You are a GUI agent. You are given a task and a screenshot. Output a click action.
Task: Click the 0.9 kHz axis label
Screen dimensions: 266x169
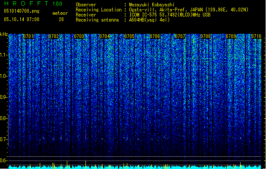pos(4,97)
